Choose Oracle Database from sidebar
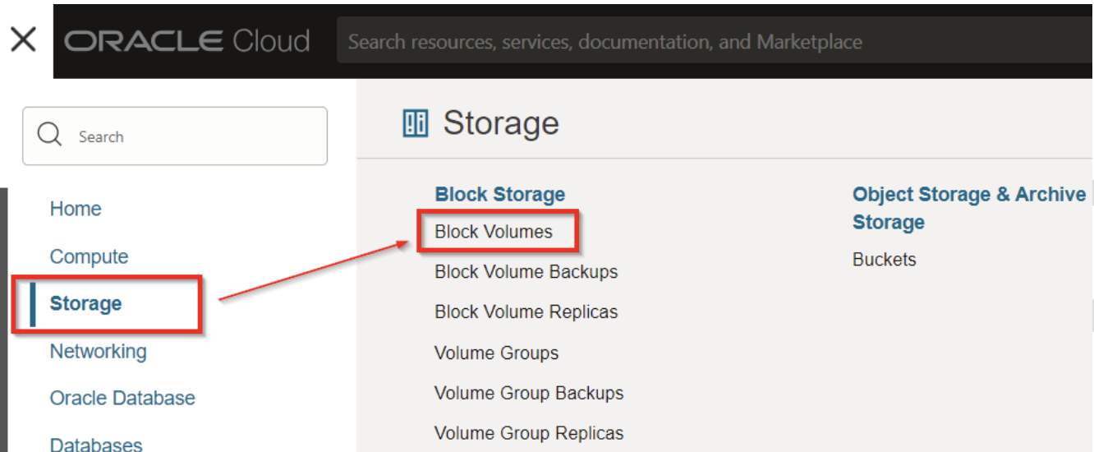Image resolution: width=1094 pixels, height=452 pixels. [122, 398]
